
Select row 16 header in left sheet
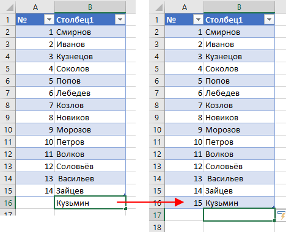pos(8,203)
